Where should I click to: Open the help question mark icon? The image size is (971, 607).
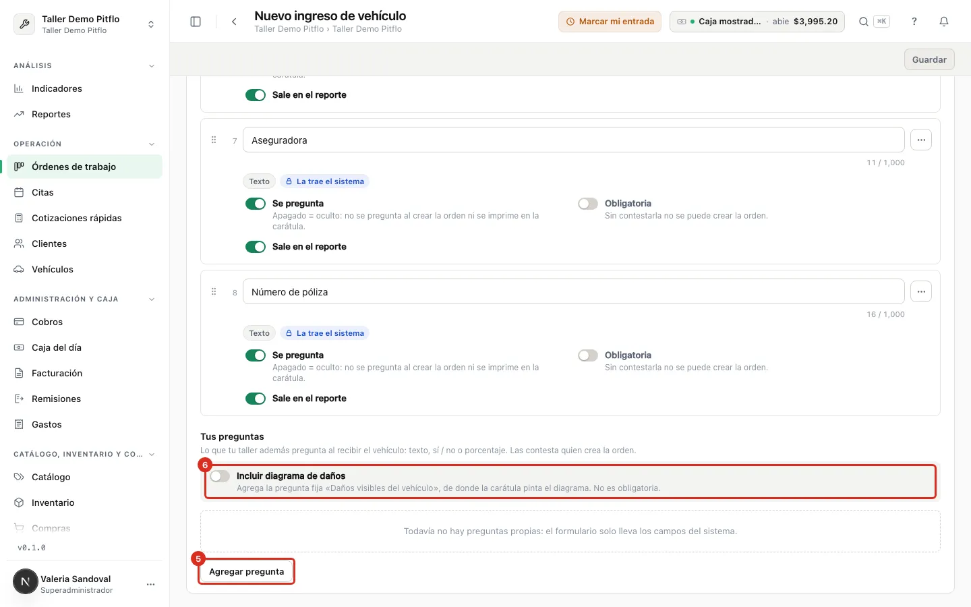click(914, 22)
